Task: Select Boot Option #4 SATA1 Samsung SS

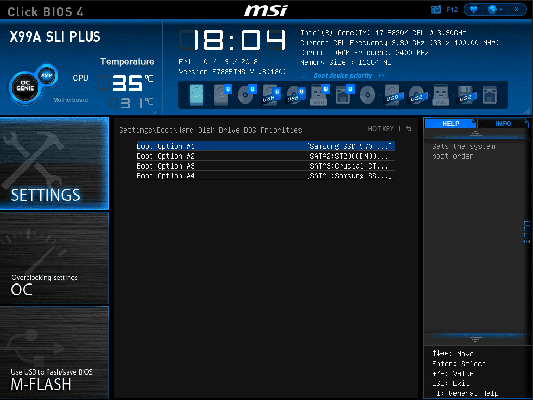Action: point(266,176)
